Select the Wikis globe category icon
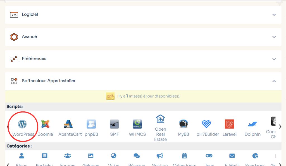Viewport: 286px width, 166px height. point(113,156)
